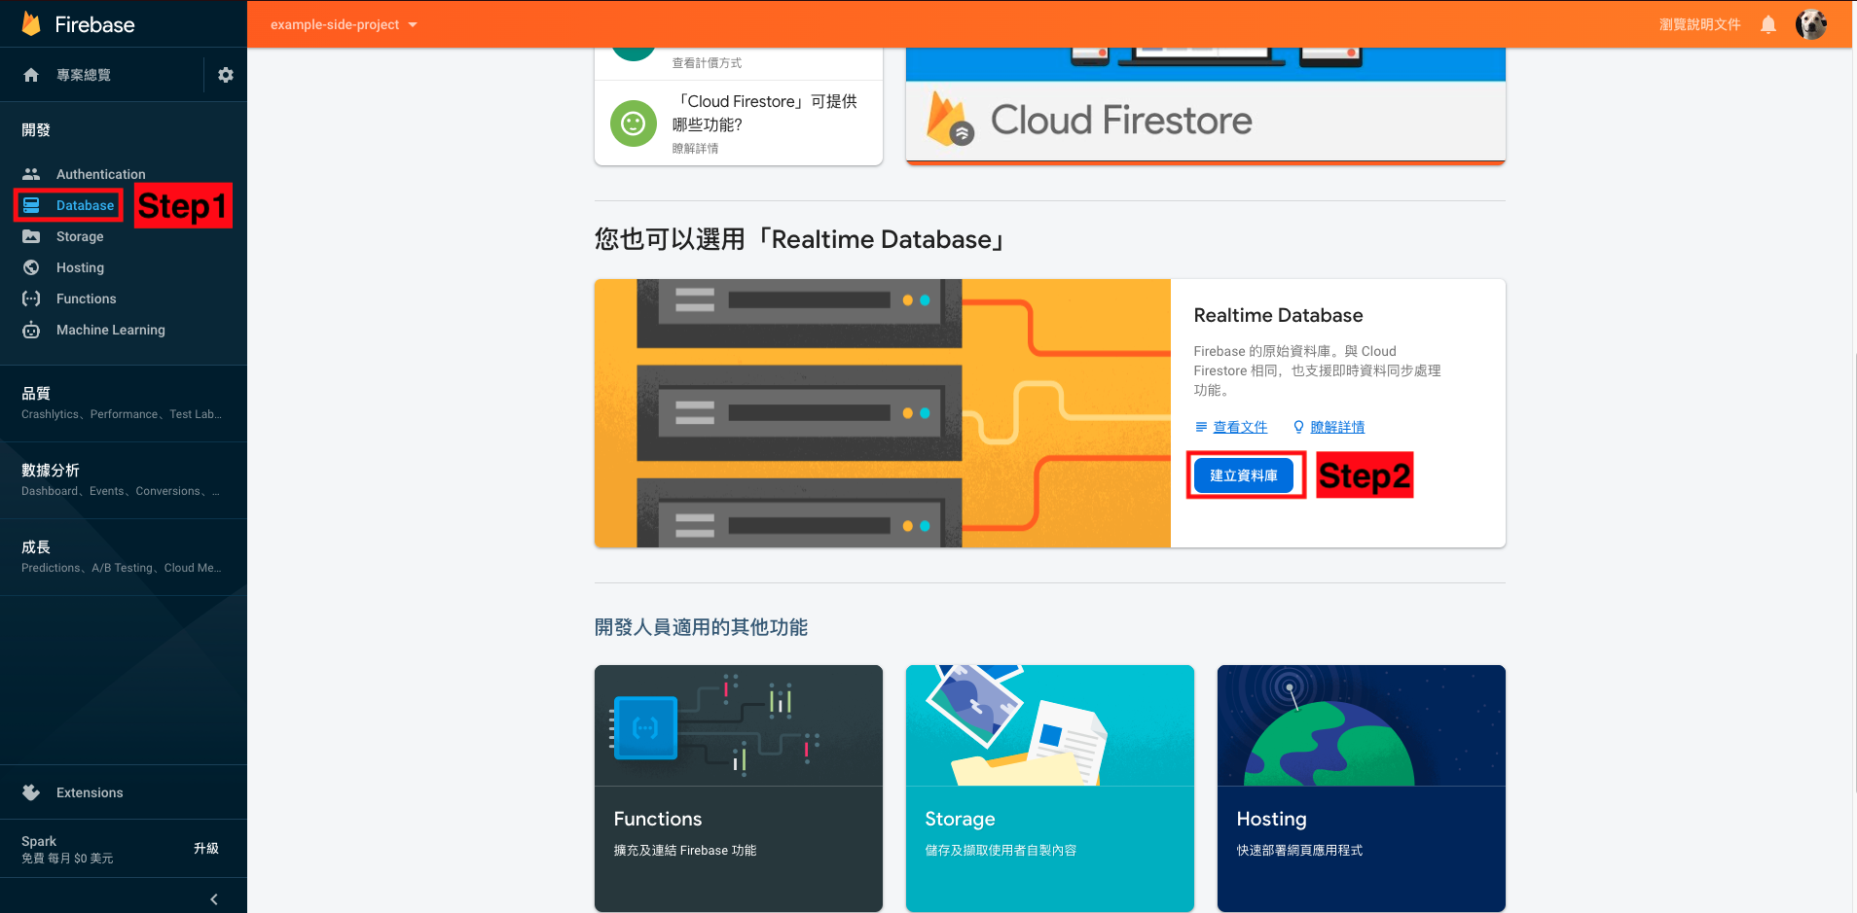Select Functions in the left navigation
Screen dimensions: 1857x913
click(84, 298)
